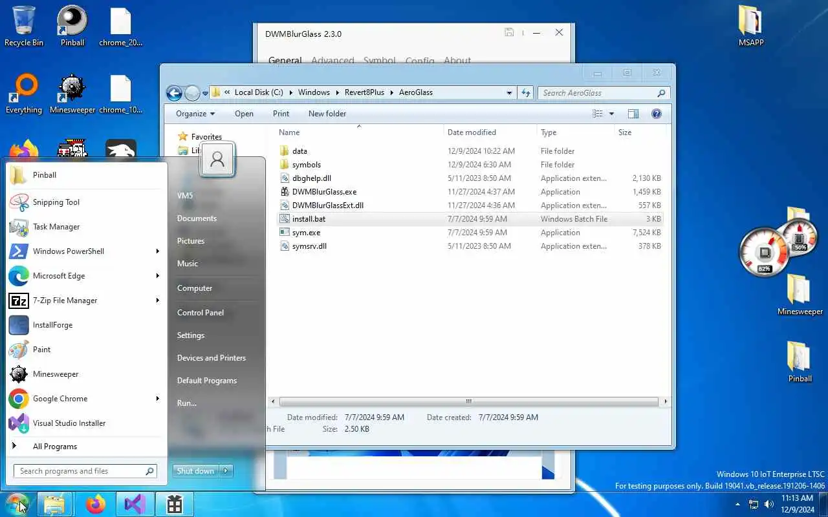
Task: Click the CPU meter gadget
Action: point(765,253)
